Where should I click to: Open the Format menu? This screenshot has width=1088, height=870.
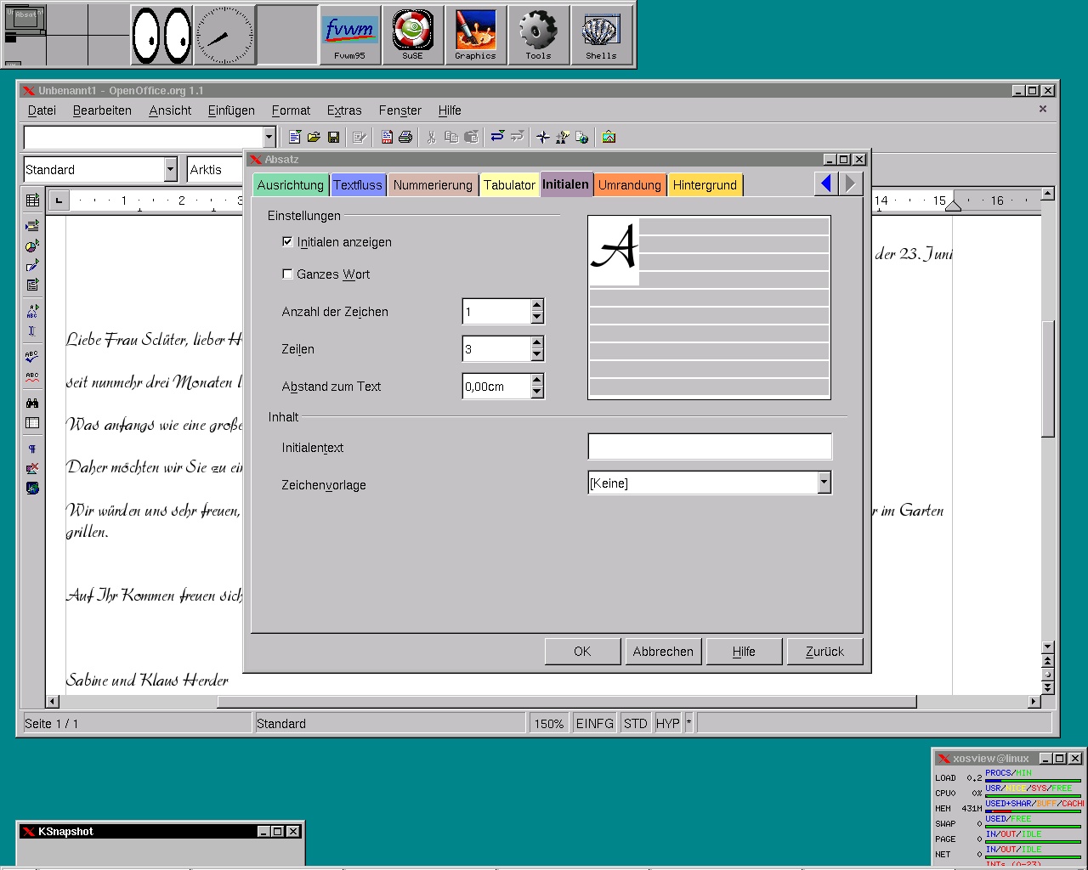click(291, 110)
